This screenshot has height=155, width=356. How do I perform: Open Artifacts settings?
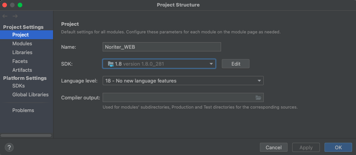22,70
